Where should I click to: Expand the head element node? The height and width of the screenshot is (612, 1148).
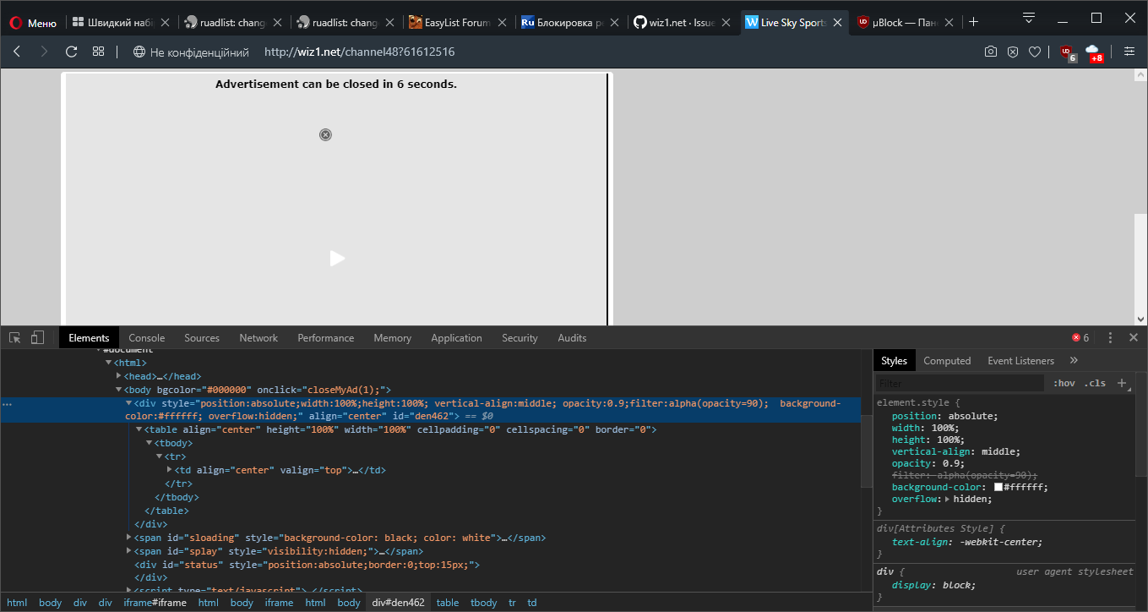(118, 376)
